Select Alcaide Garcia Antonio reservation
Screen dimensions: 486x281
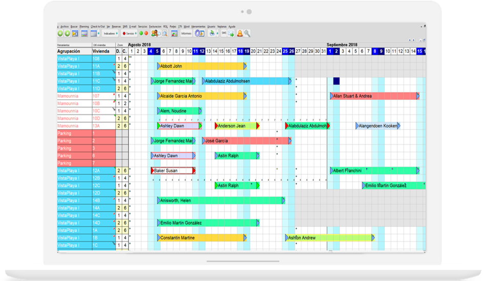(x=202, y=96)
